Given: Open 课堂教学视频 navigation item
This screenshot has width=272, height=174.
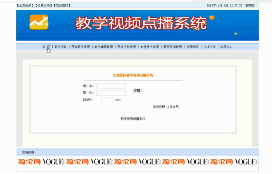Looking at the screenshot, I should point(81,47).
